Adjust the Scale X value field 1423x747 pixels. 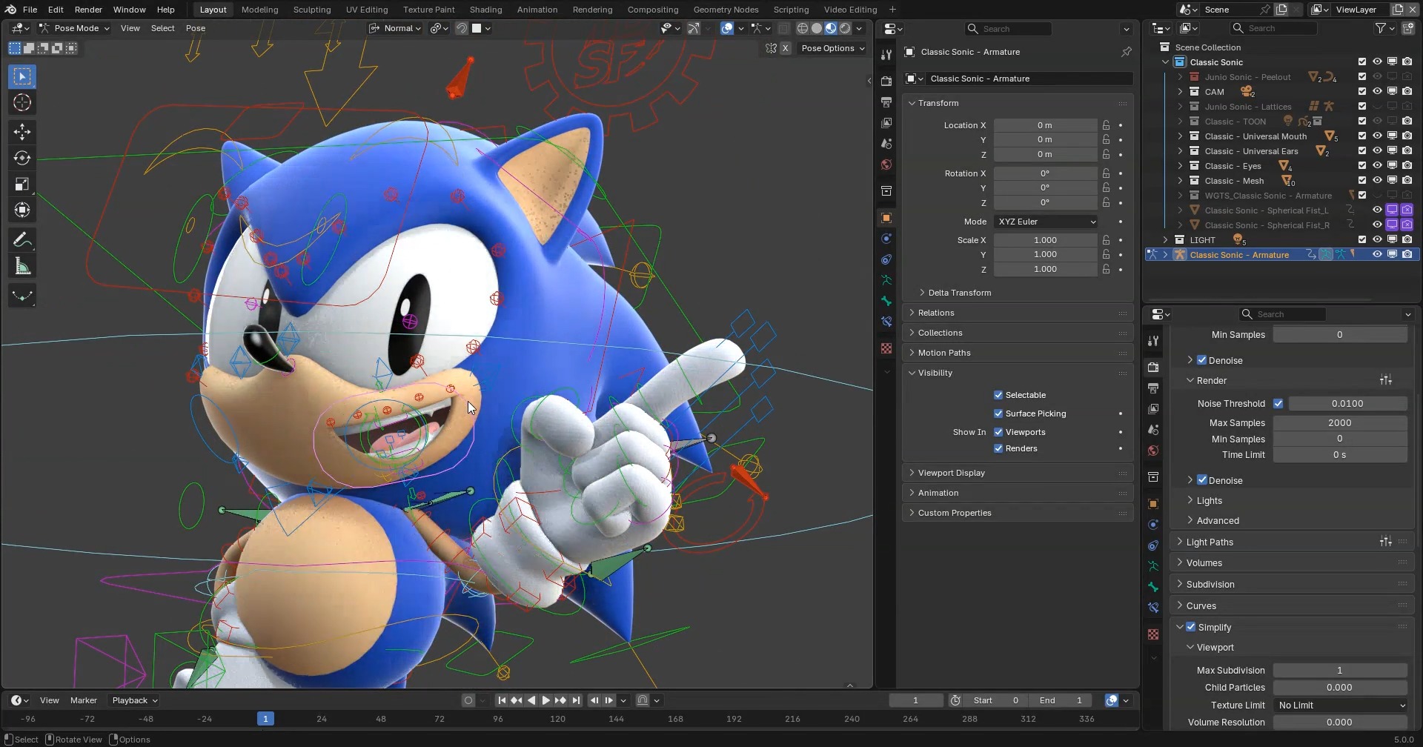point(1046,240)
